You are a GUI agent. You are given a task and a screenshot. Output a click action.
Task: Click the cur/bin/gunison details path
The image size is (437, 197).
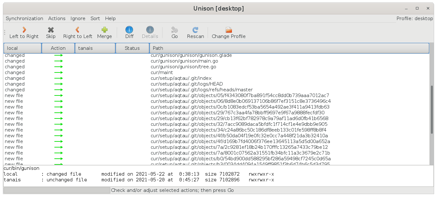[21, 168]
